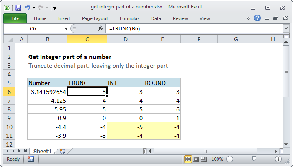This screenshot has width=293, height=167.
Task: Open the Undo history dropdown arrow
Action: pos(33,8)
